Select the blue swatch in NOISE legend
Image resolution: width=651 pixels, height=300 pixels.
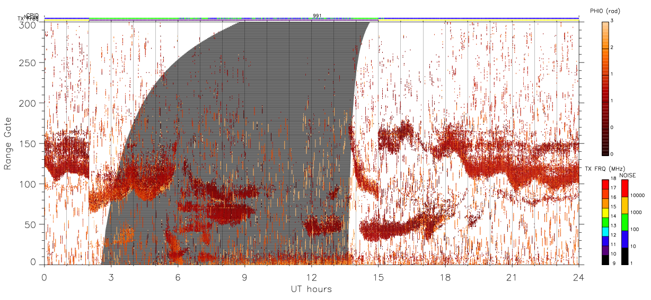(x=624, y=239)
